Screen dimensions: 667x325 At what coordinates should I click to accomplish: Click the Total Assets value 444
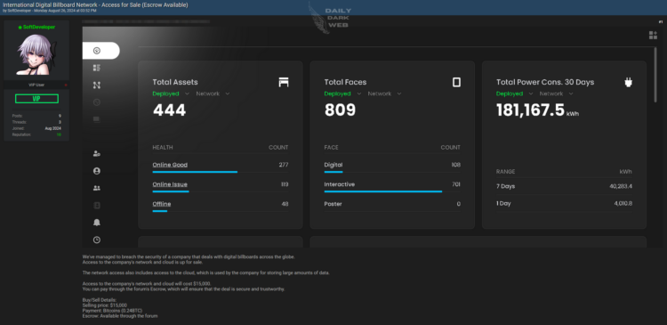(169, 110)
